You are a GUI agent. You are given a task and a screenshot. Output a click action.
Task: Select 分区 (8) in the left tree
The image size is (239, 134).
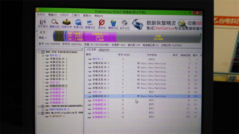(x=55, y=82)
